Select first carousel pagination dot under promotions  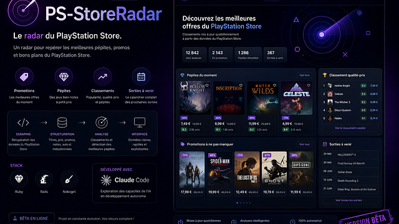pos(238,203)
